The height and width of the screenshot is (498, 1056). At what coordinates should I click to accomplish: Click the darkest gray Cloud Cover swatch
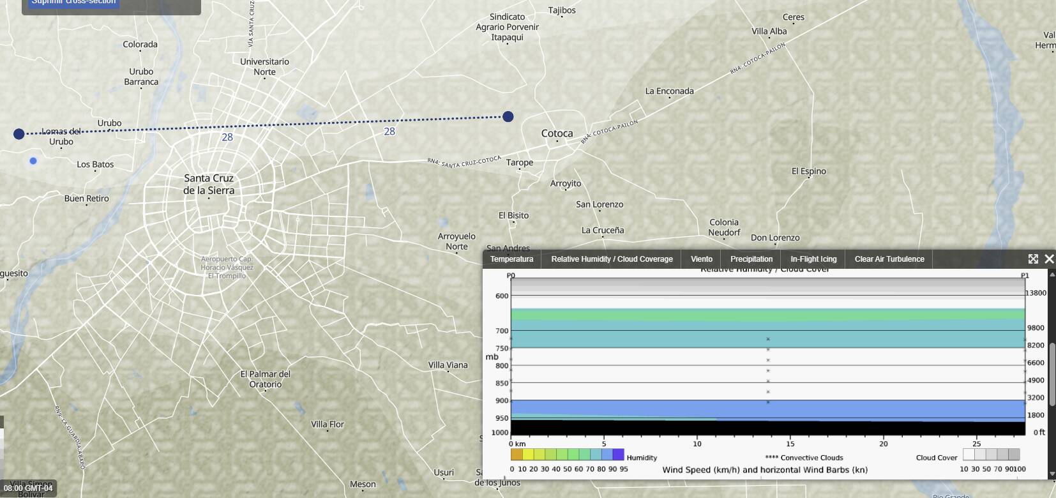point(1014,455)
